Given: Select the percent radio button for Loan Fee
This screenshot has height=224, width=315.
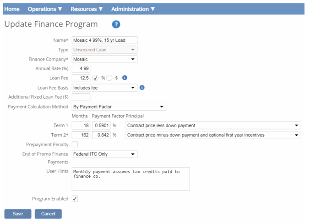Looking at the screenshot, I should coord(96,78).
